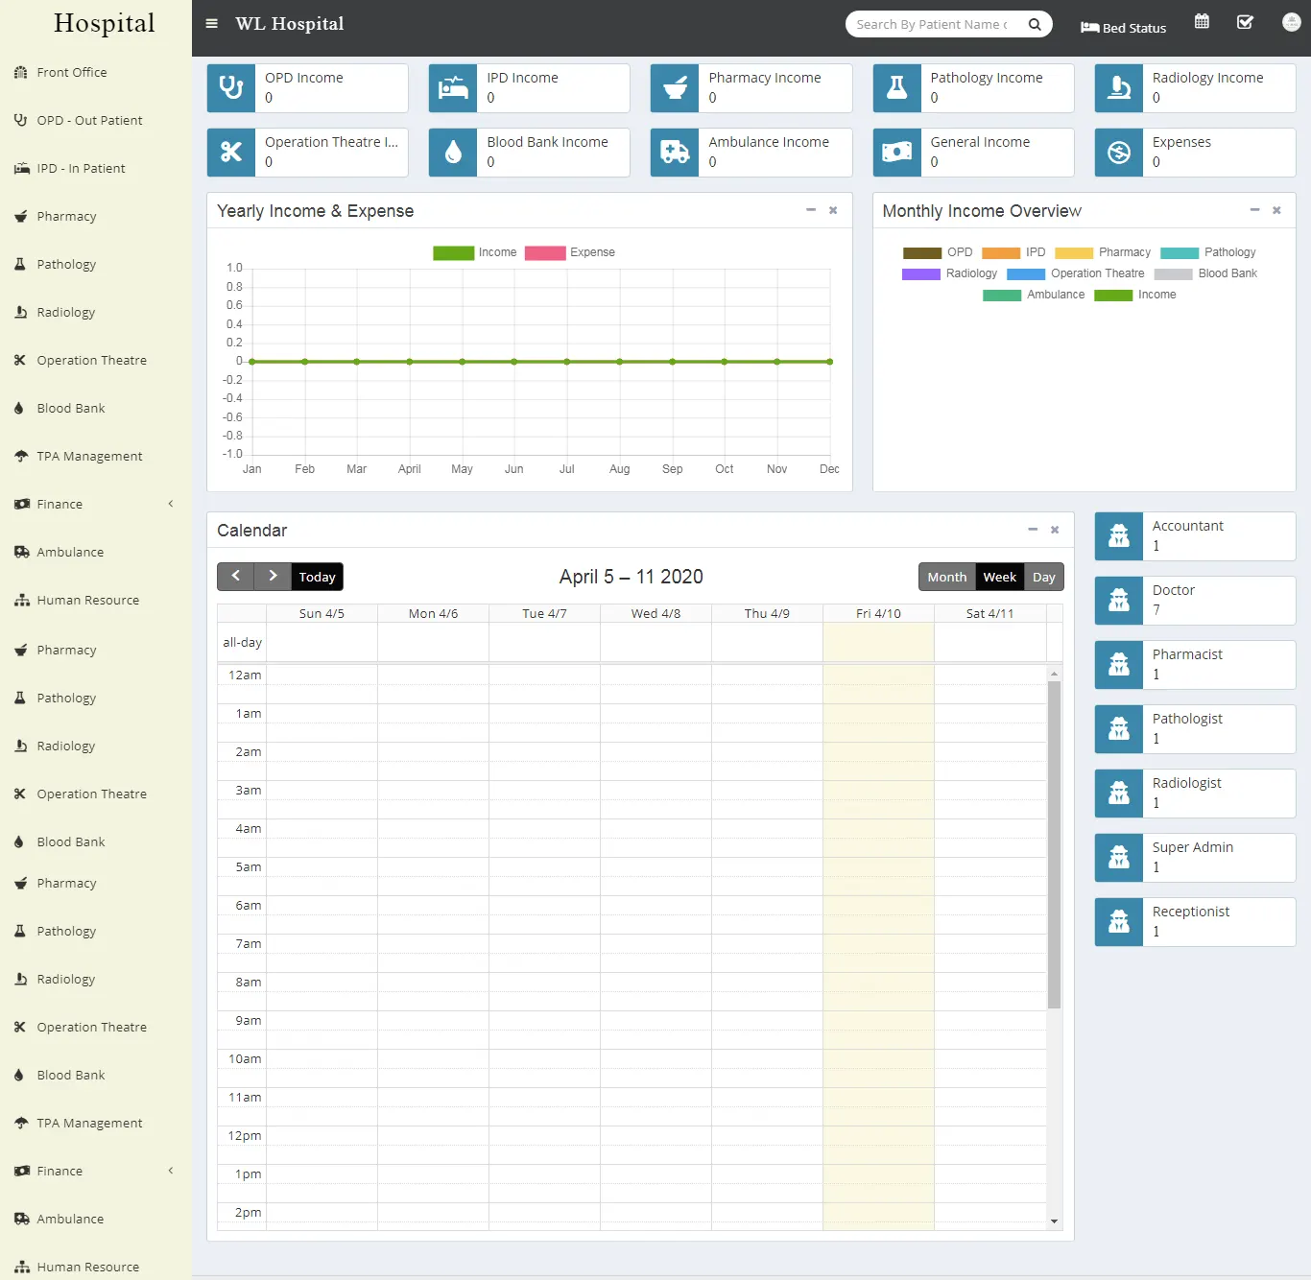Collapse the Calendar panel with minus icon
Screen dimensions: 1311x1280
pos(1033,530)
